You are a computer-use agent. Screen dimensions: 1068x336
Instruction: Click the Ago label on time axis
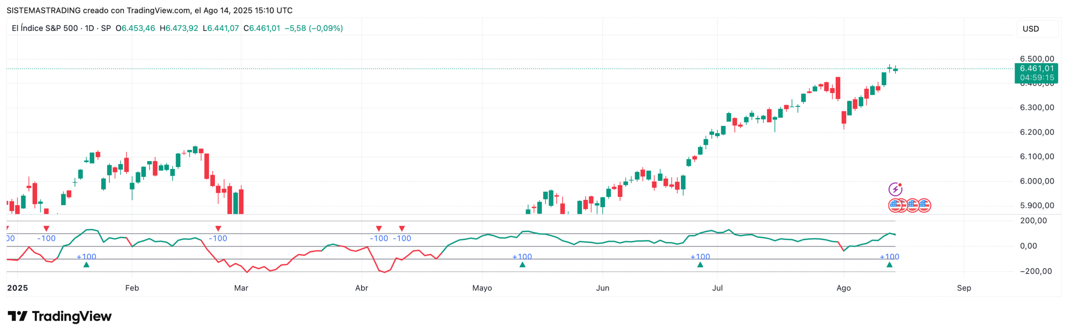click(843, 288)
